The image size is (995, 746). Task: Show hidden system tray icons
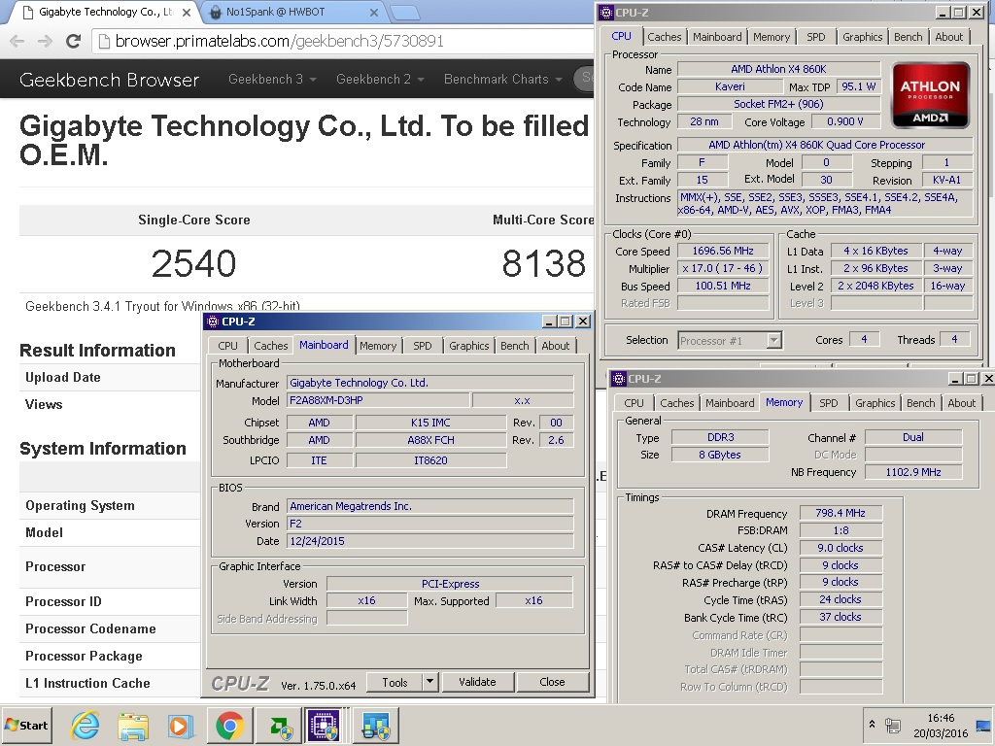[x=872, y=725]
